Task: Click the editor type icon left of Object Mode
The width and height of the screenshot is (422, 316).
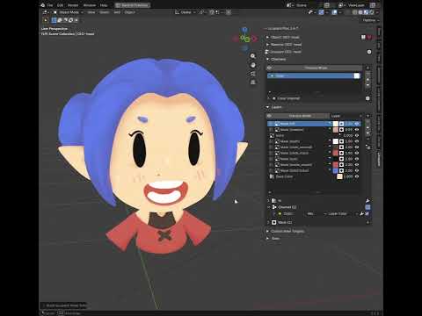Action: [x=46, y=12]
